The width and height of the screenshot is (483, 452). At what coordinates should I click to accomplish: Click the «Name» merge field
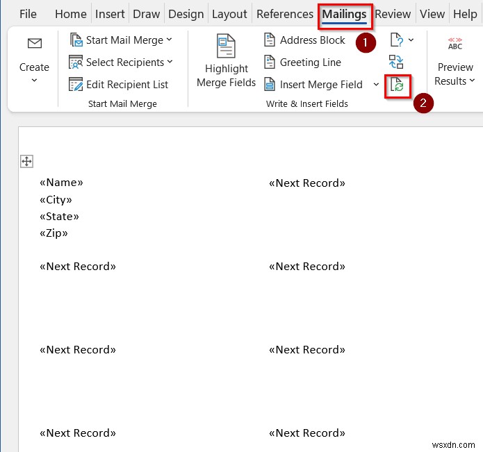click(61, 183)
